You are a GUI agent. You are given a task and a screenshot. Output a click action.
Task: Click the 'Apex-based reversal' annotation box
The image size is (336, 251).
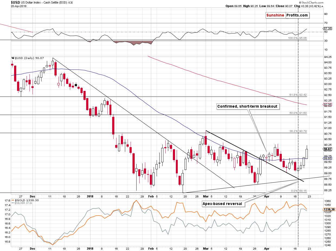coord(224,204)
